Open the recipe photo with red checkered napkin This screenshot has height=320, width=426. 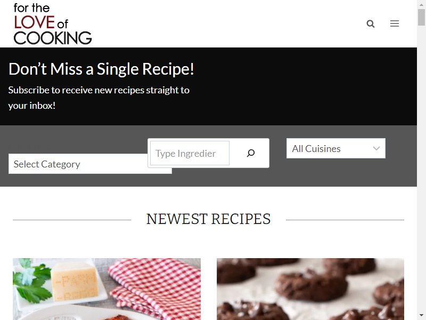107,289
